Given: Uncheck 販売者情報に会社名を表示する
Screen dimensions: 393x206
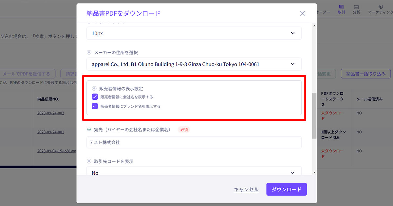Looking at the screenshot, I should 95,97.
